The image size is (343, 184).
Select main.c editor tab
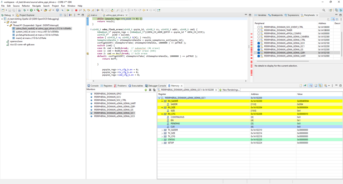click(94, 15)
